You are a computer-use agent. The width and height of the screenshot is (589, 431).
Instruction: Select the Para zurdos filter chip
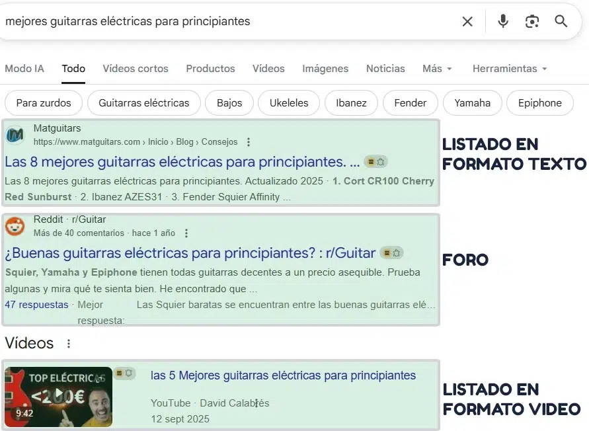coord(43,103)
